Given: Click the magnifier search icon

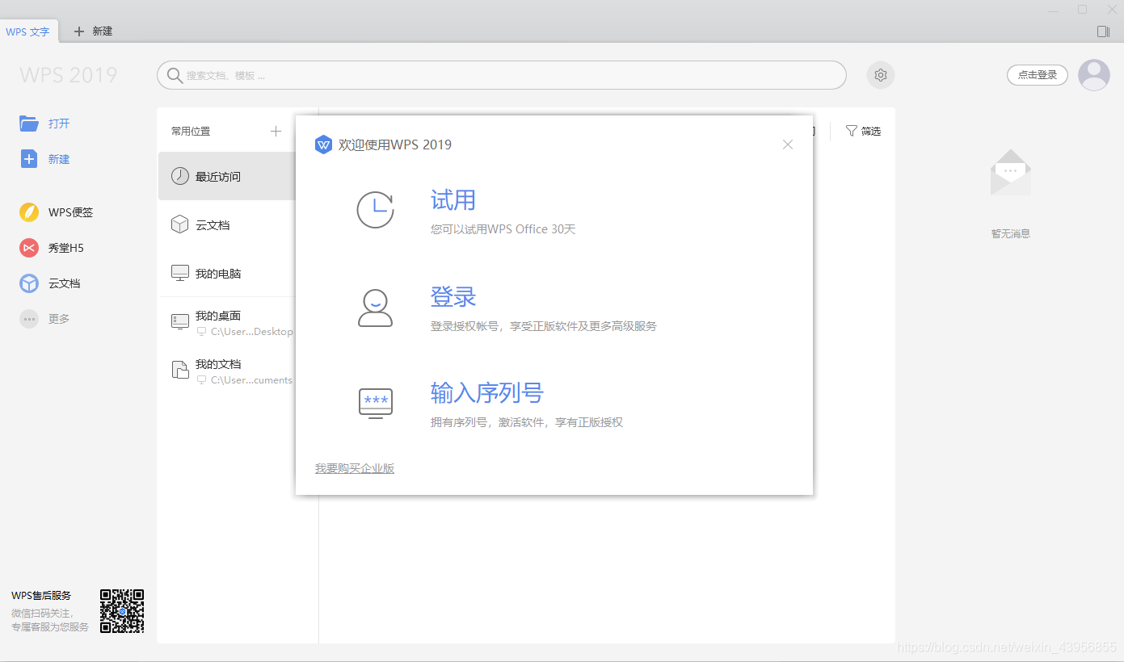Looking at the screenshot, I should (x=175, y=75).
